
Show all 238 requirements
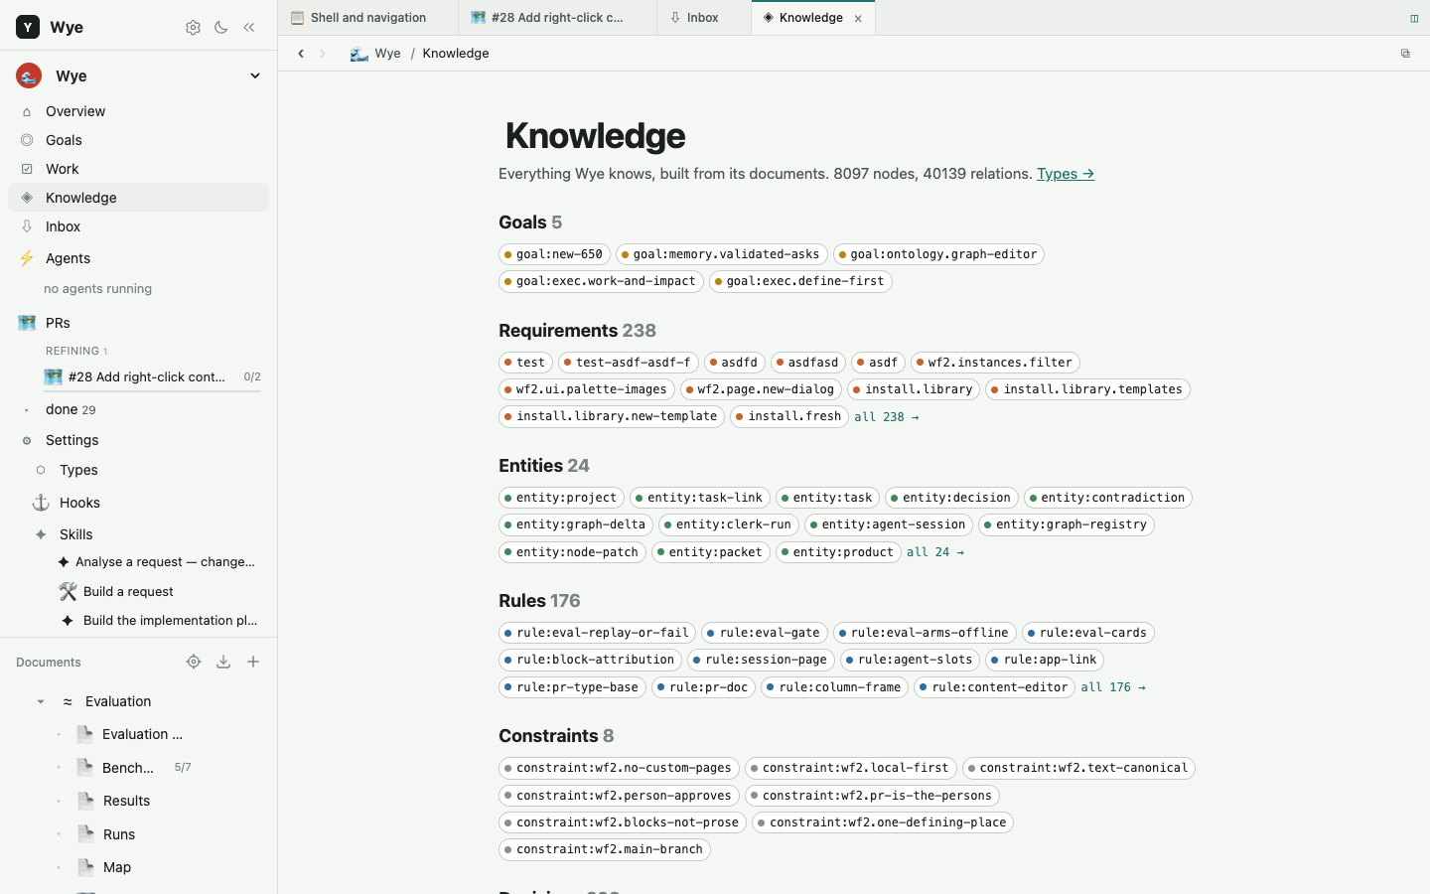[886, 417]
